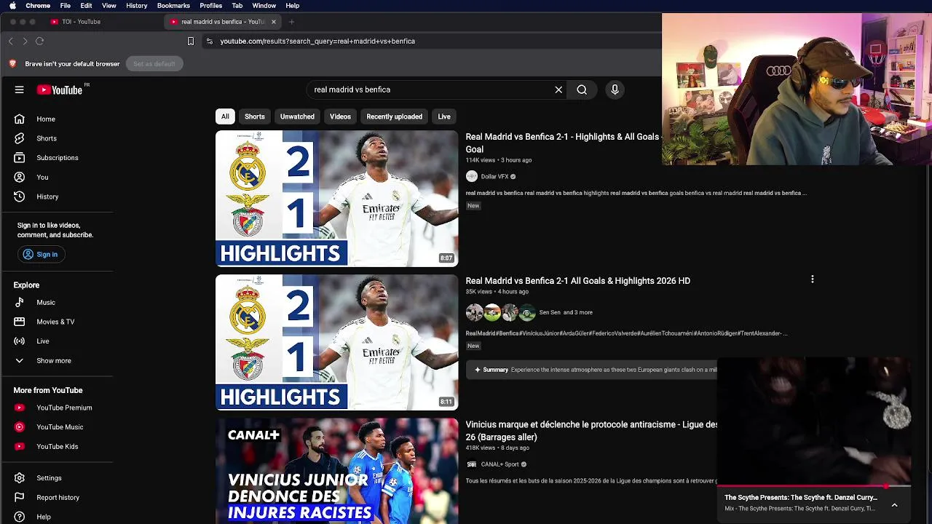Open YouTube Premium link
932x524 pixels.
(x=63, y=408)
